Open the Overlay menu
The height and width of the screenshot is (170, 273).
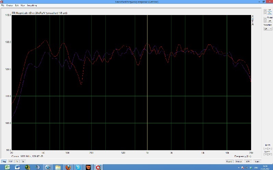coord(9,5)
